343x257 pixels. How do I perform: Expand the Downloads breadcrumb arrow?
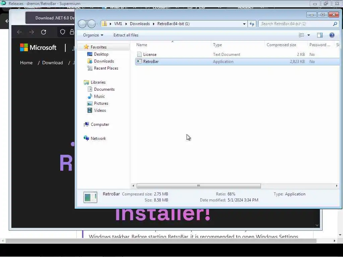[x=153, y=24]
